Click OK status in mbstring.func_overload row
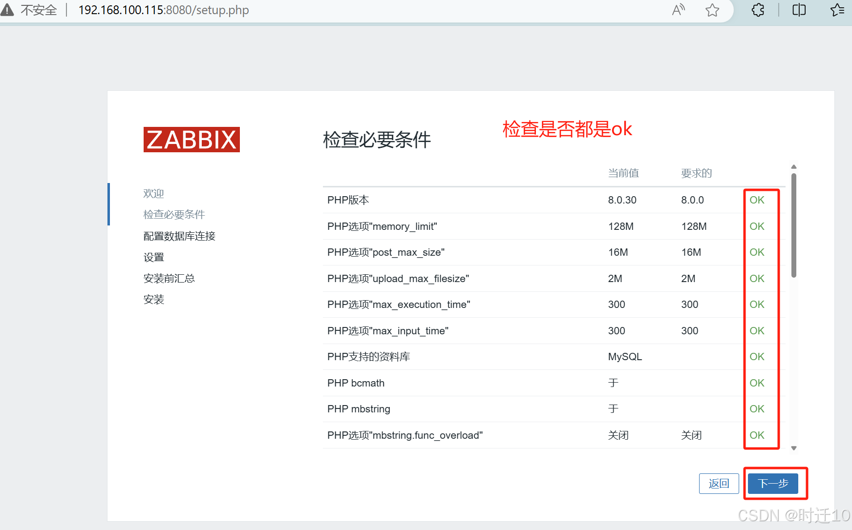The width and height of the screenshot is (852, 530). pyautogui.click(x=757, y=435)
